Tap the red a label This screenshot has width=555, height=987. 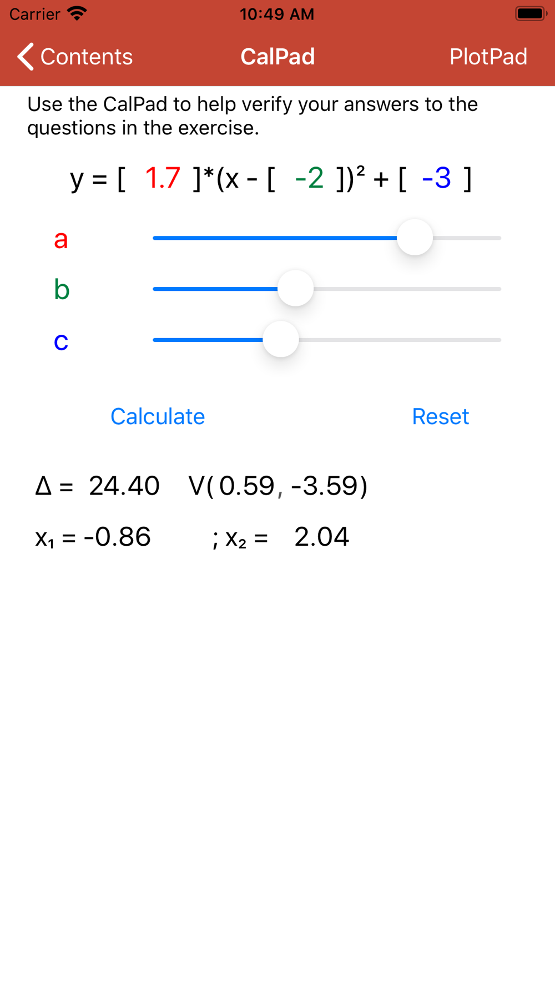tap(61, 239)
